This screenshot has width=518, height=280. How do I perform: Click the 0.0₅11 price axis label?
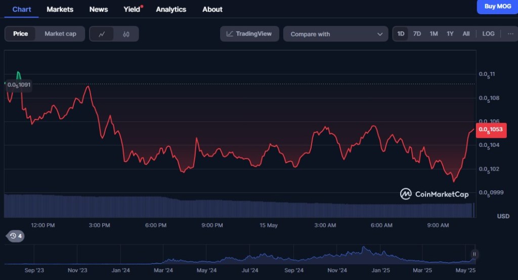487,74
